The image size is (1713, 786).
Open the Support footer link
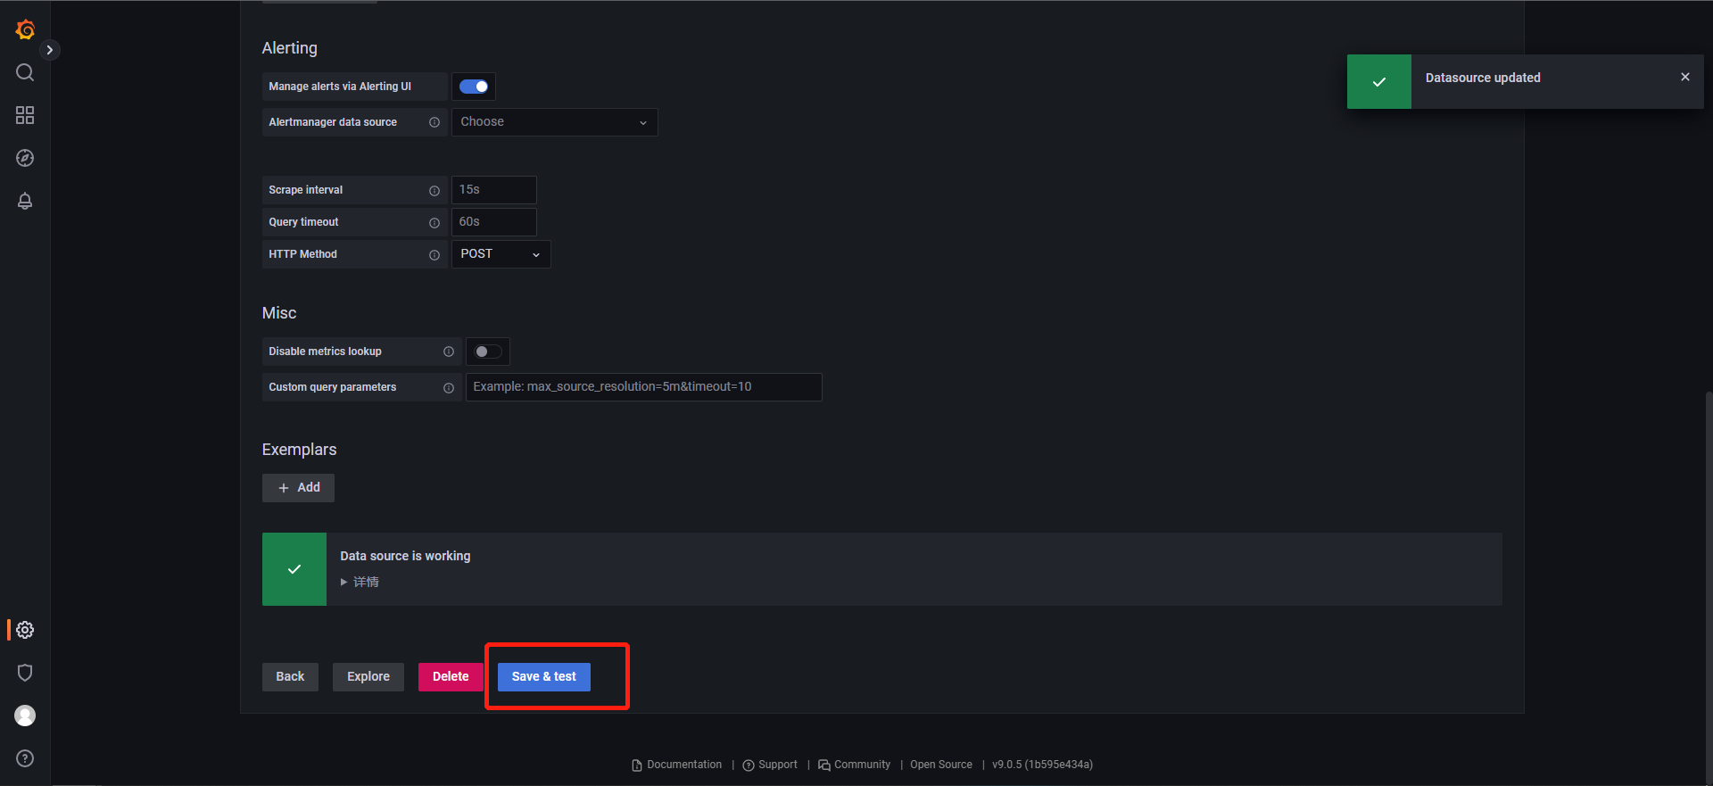pos(770,765)
